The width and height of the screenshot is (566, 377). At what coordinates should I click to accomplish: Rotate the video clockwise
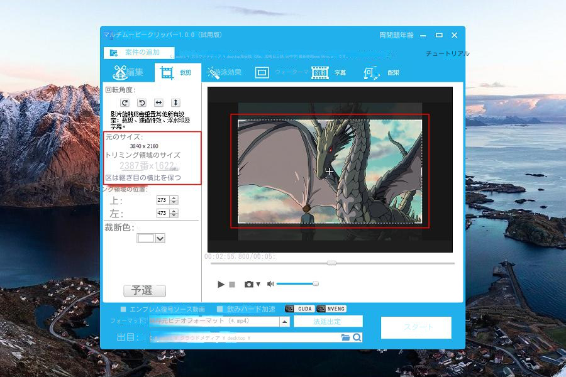pyautogui.click(x=125, y=103)
